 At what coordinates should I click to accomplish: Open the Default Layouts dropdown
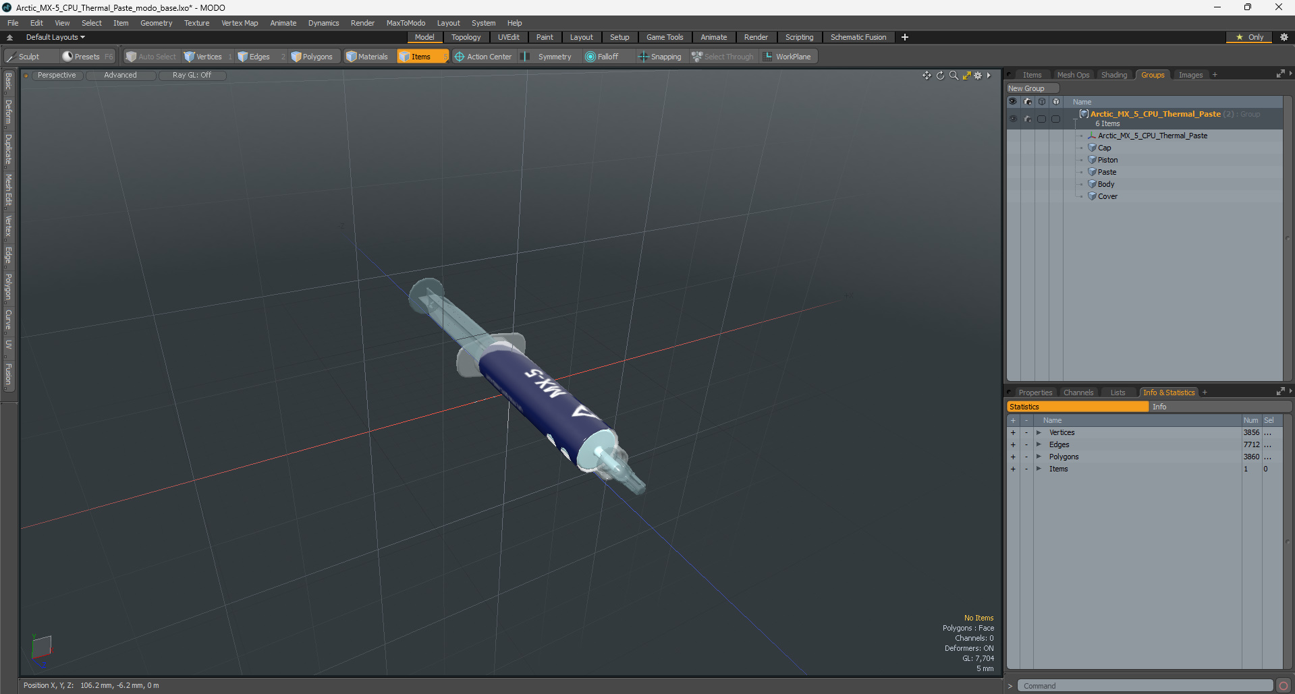55,37
